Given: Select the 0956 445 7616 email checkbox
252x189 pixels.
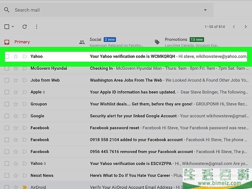Looking at the screenshot, I should coord(7,152).
